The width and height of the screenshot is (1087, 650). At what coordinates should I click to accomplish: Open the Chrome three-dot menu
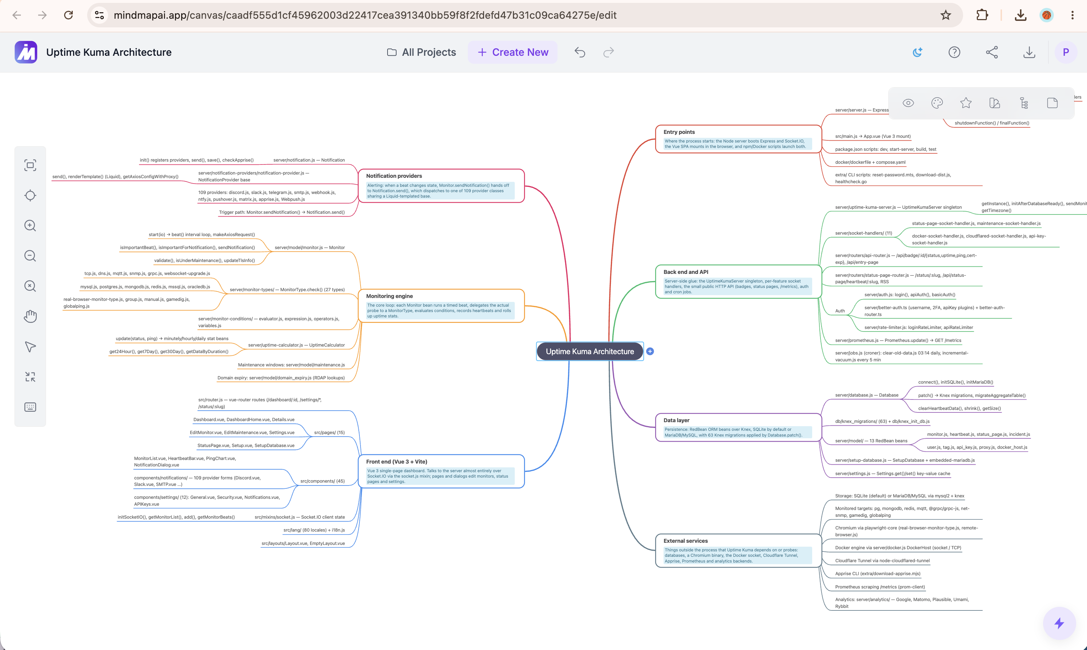point(1072,15)
